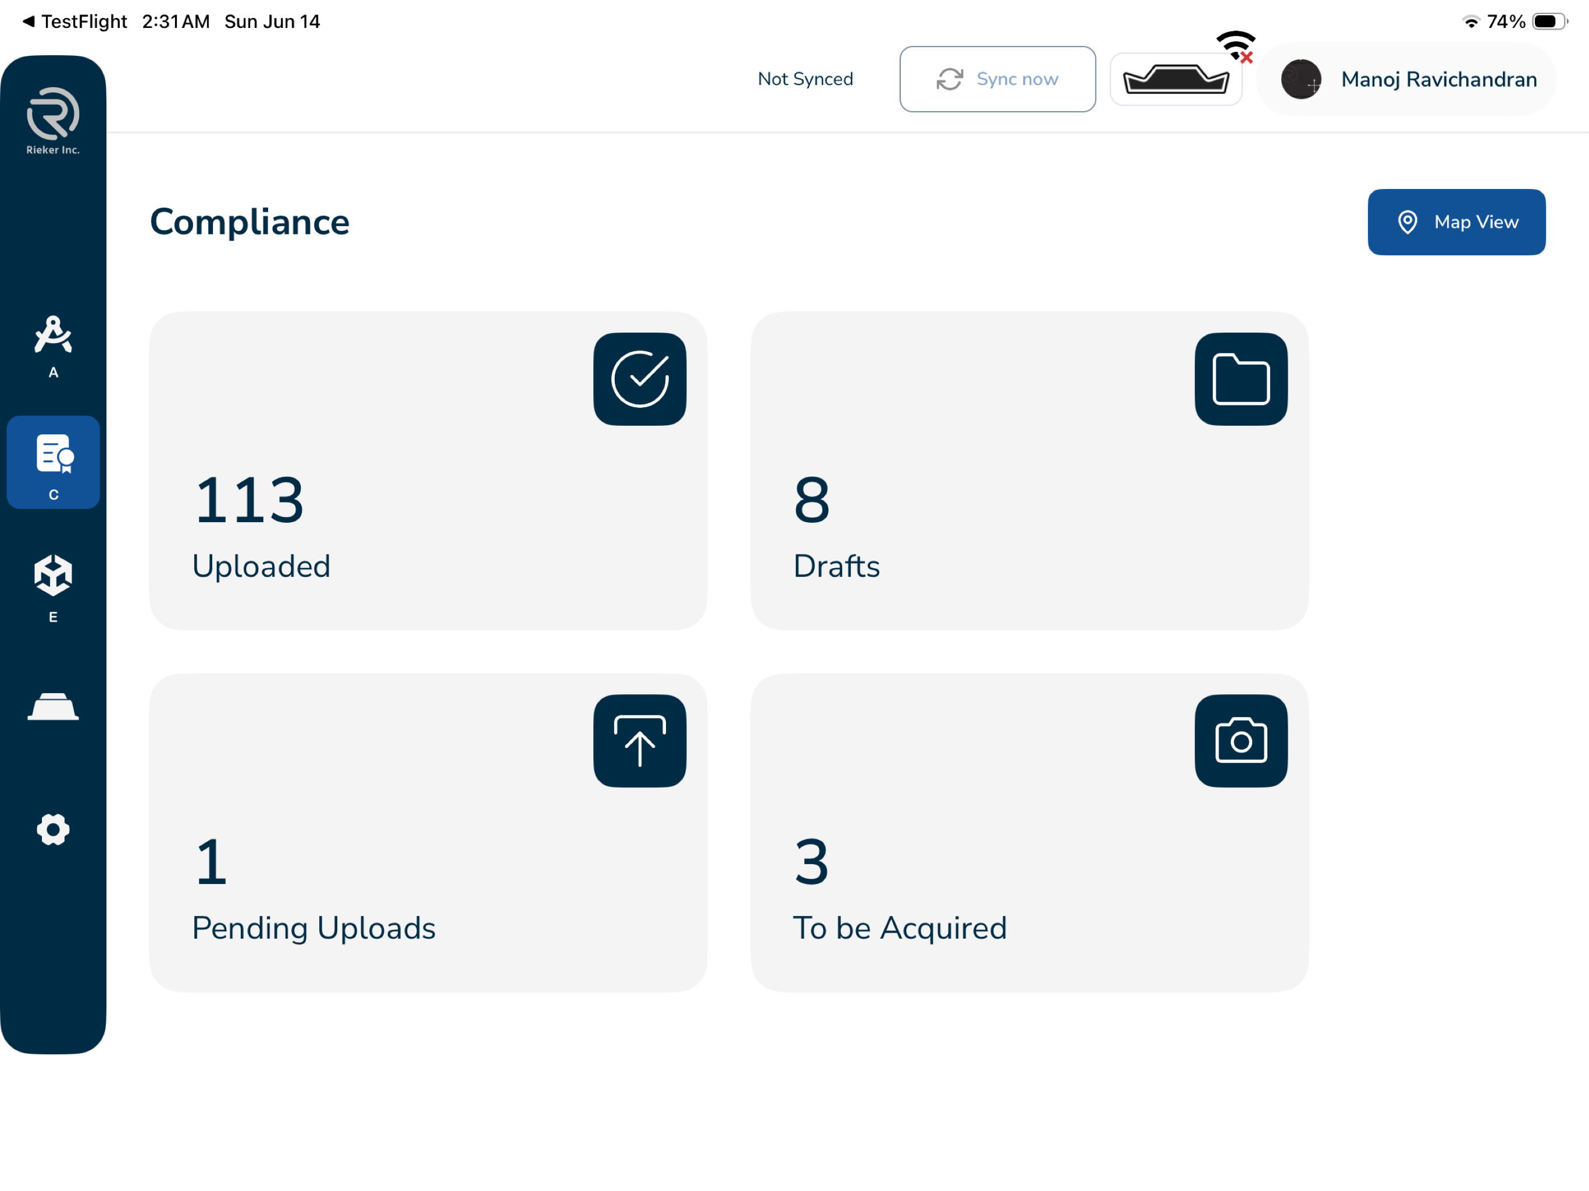Screen dimensions: 1589x1191
Task: Click the Pending Uploads arrow icon
Action: pyautogui.click(x=639, y=741)
